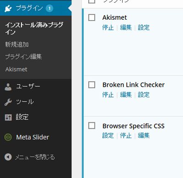The image size is (183, 178).
Task: Click the sliders icon next to 設定
Action: tap(8, 117)
